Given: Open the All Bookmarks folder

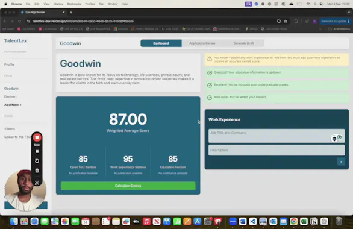Looking at the screenshot, I should [339, 29].
